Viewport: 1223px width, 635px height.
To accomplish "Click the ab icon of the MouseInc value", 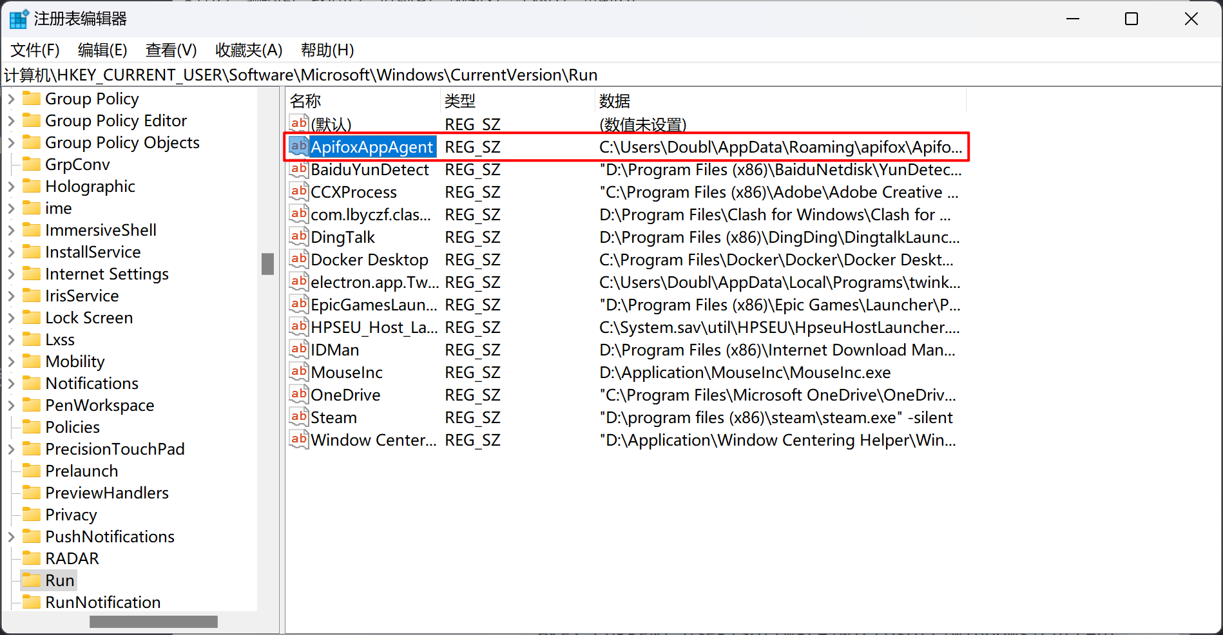I will coord(298,372).
